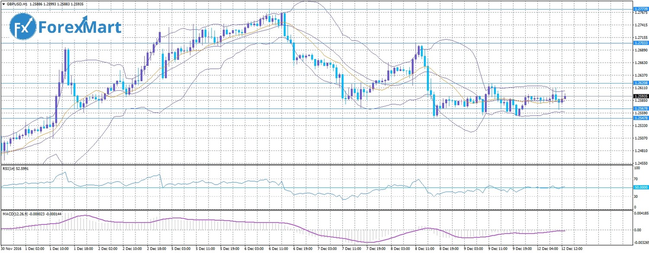Image resolution: width=649 pixels, height=253 pixels.
Task: Click the 6 Dec 11:00 time axis label
Action: tap(278, 250)
